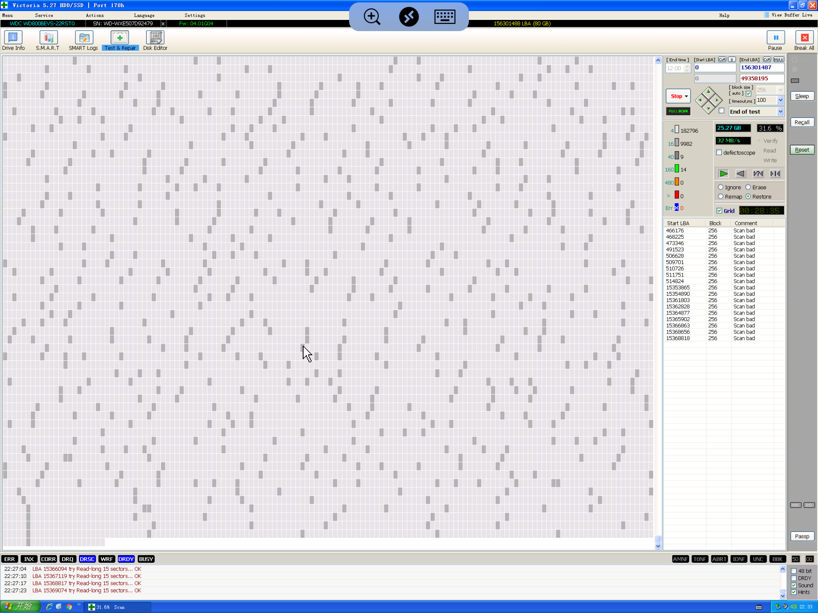The image size is (818, 613).
Task: Toggle the Grid checkbox
Action: tap(719, 211)
